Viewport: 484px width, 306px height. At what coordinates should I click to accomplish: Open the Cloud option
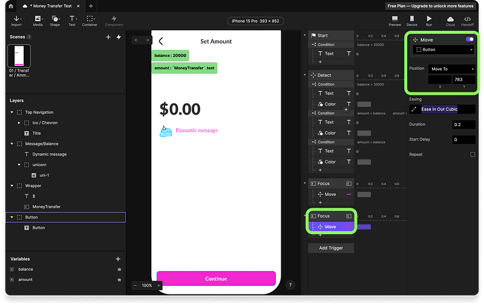(x=450, y=21)
